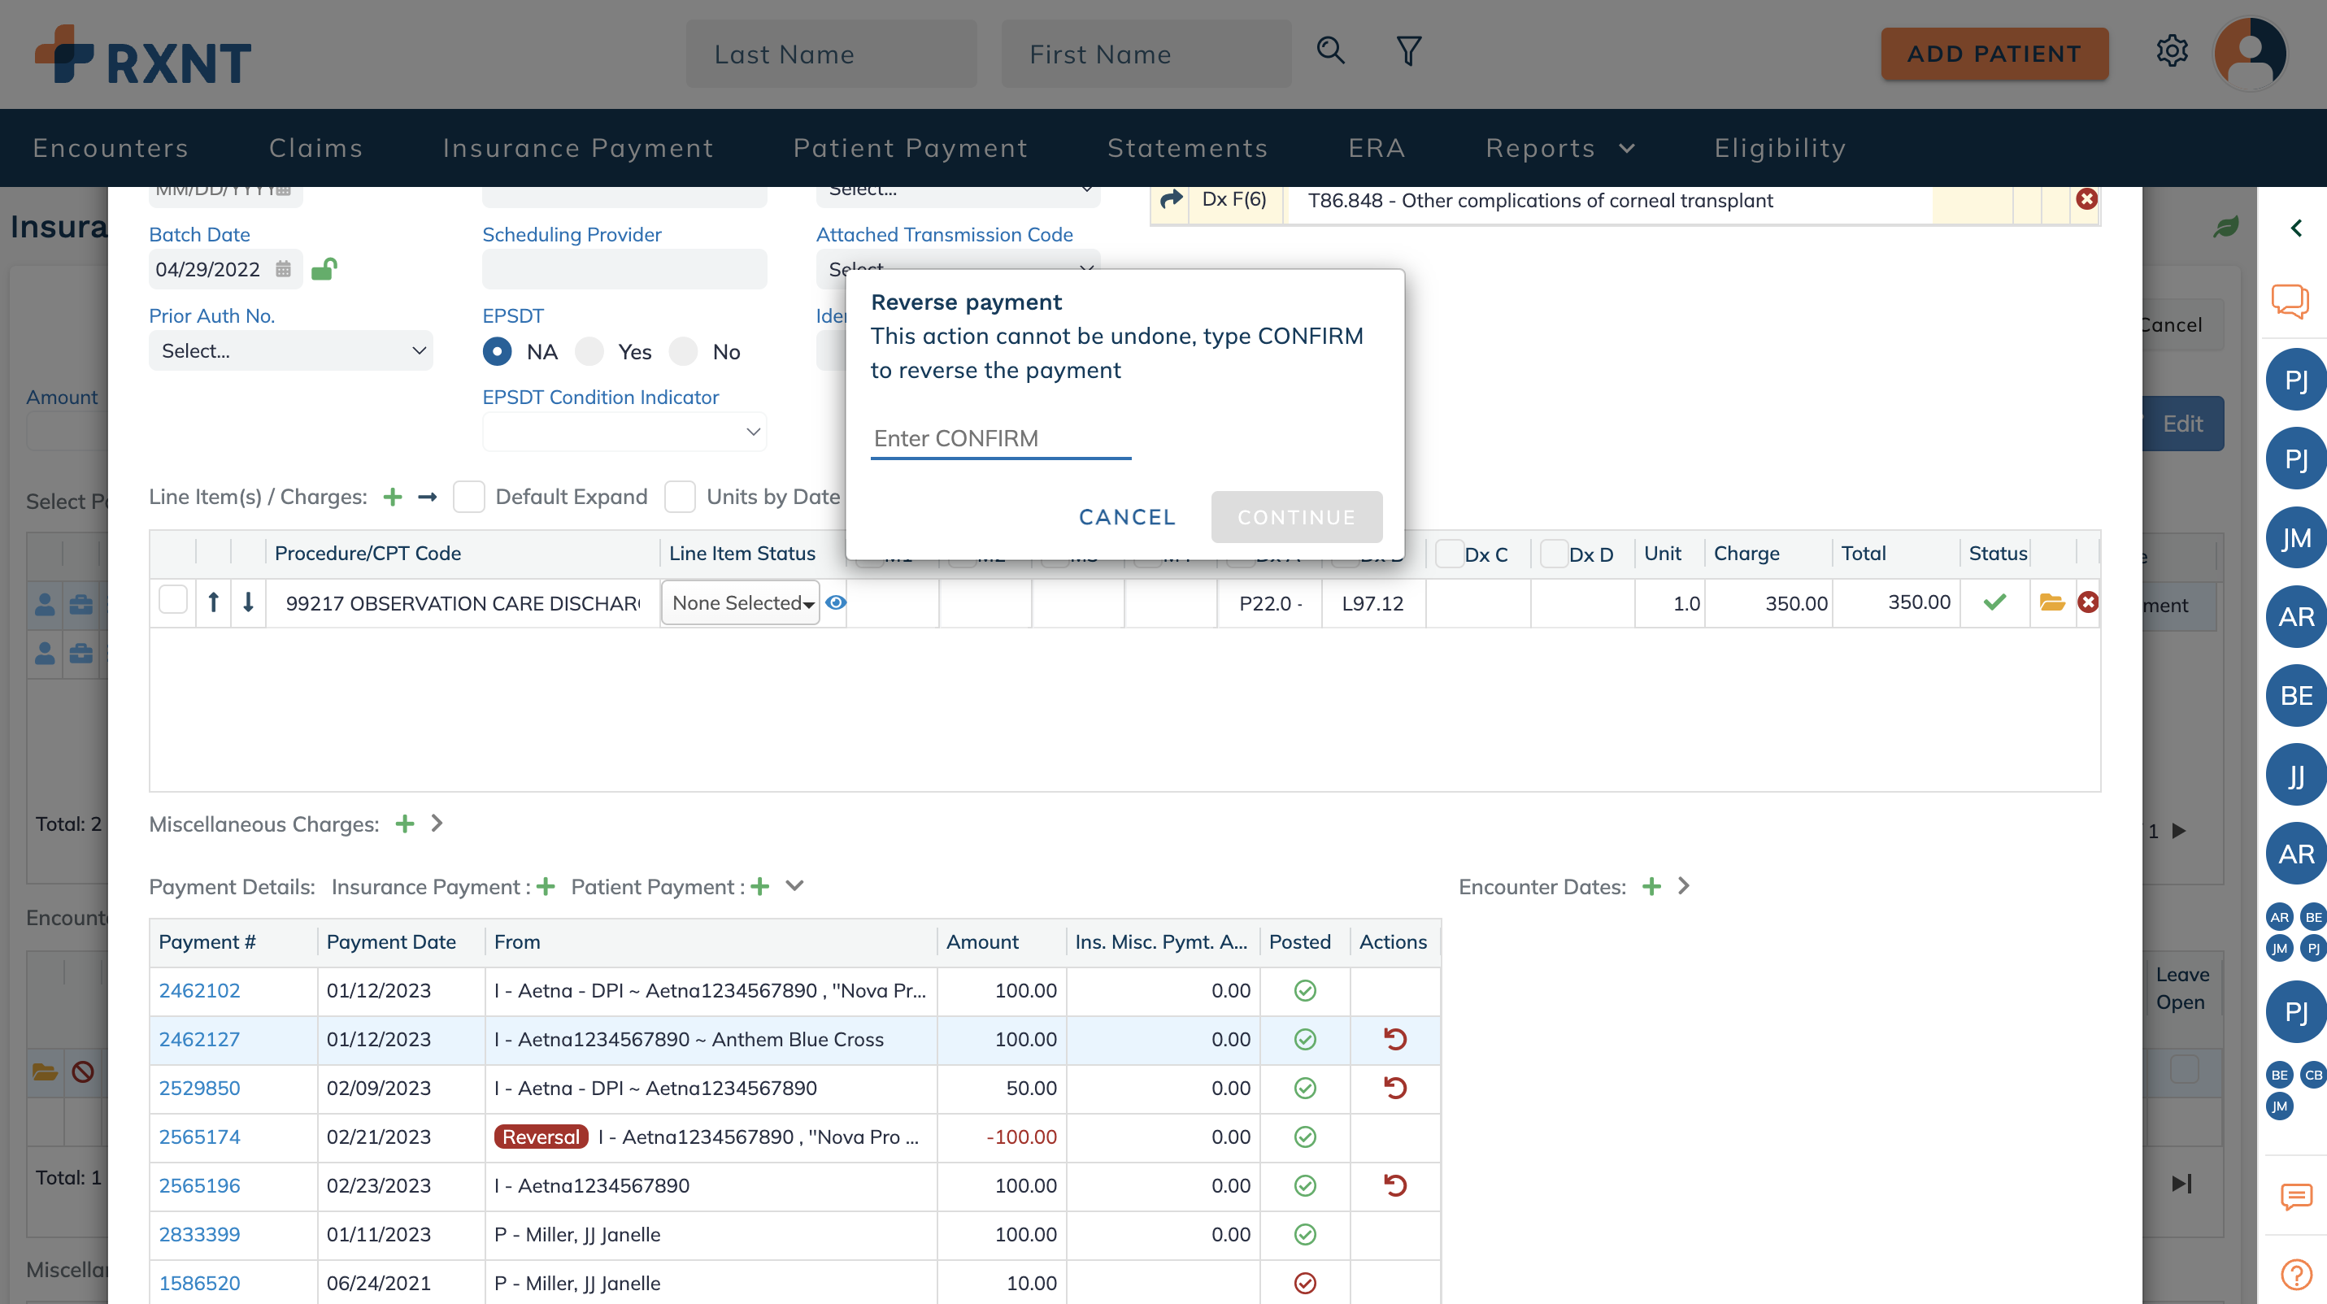Open payment number 2462102 link
2327x1304 pixels.
pos(200,991)
